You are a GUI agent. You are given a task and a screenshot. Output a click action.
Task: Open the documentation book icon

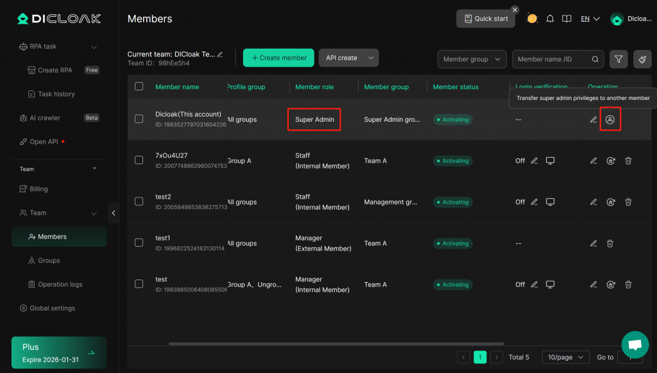point(567,19)
